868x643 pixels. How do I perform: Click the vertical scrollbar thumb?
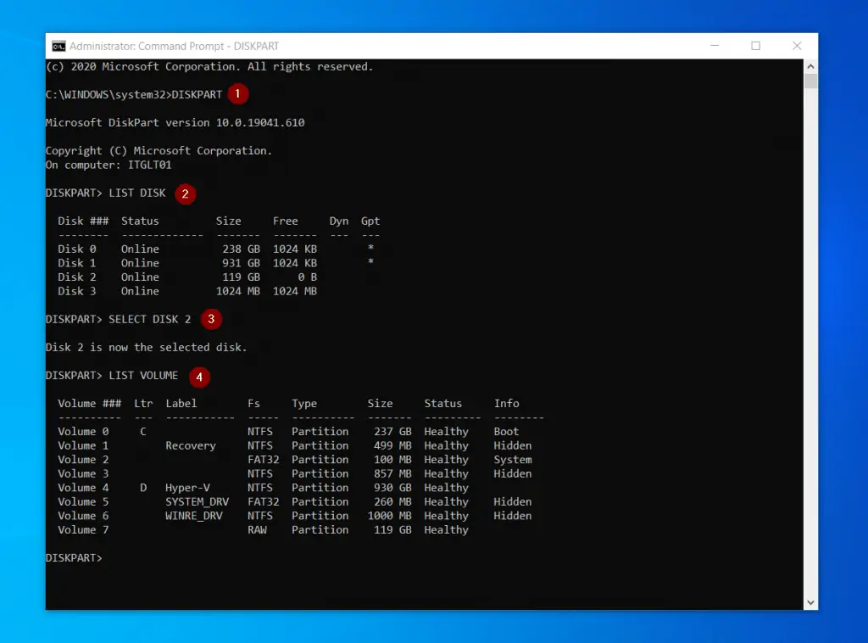coord(810,81)
